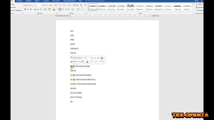
Task: Open the ribbon font name combo box
Action: tap(29, 5)
